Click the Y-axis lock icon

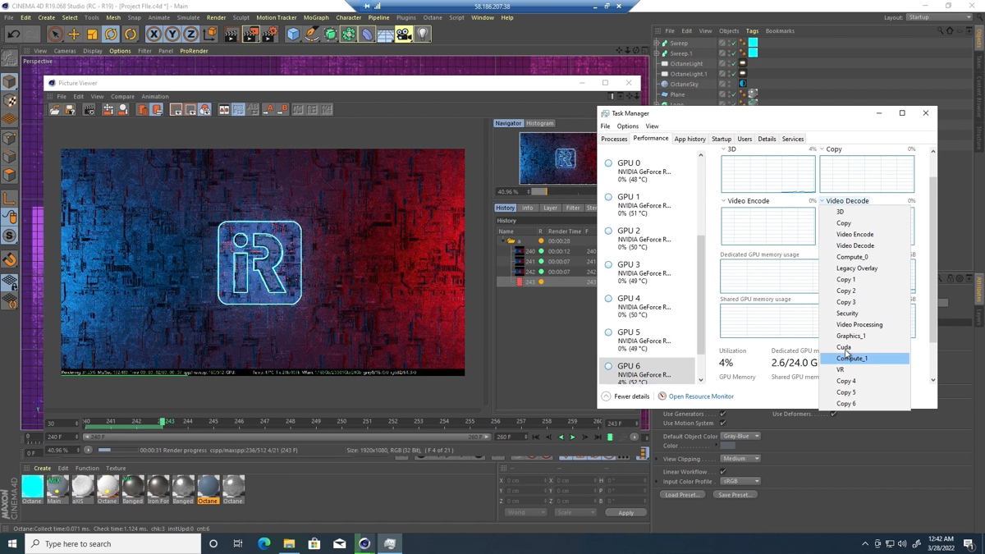point(171,34)
